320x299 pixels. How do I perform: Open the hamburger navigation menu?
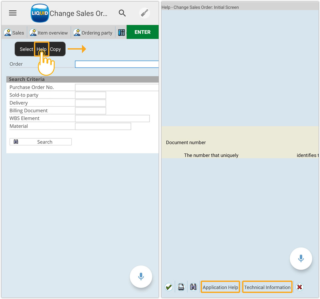point(13,13)
